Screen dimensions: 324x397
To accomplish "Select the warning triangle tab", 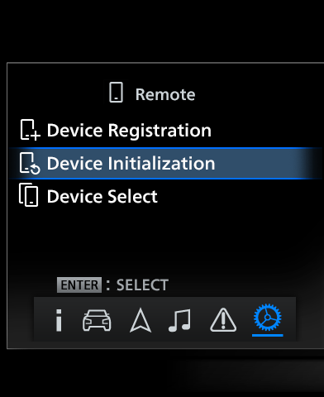I will pos(223,320).
